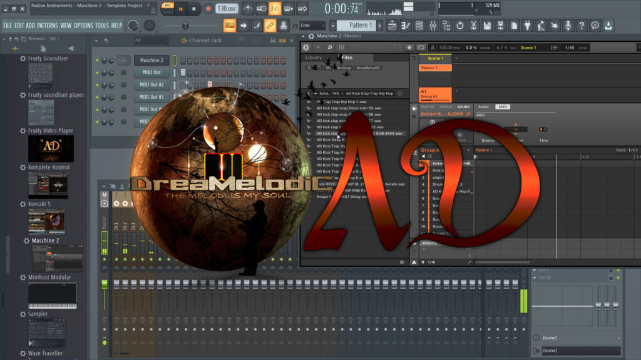Click the Pattern 1 name field

pyautogui.click(x=356, y=25)
